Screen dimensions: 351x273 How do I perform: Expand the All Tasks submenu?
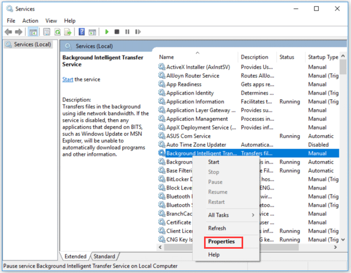click(226, 215)
